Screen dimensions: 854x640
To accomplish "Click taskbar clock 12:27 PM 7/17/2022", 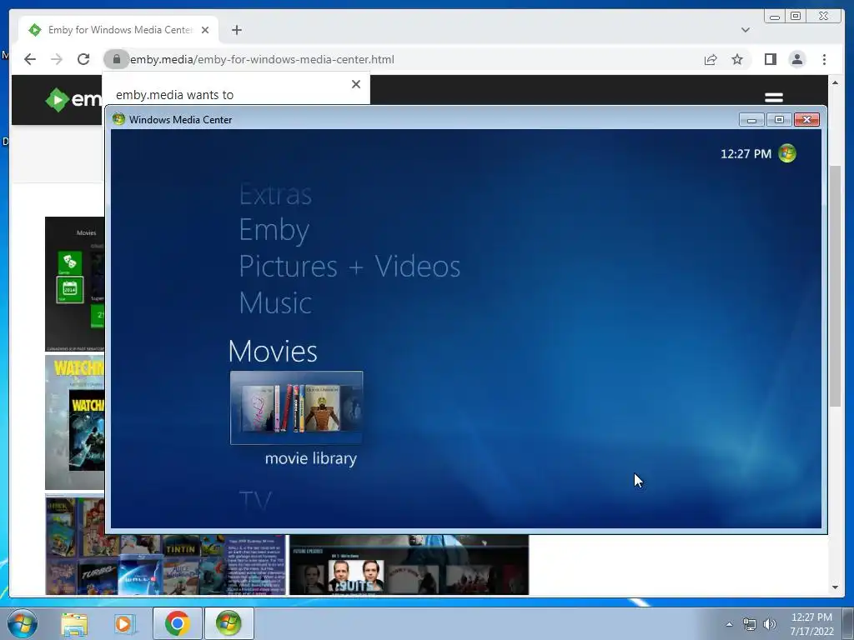I will [x=811, y=624].
